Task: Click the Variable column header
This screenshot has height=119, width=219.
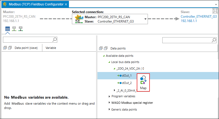Action: pos(51,48)
